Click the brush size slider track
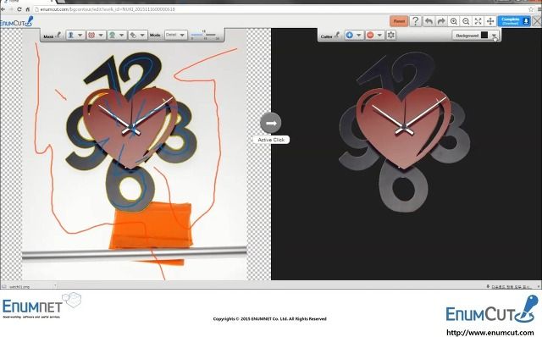This screenshot has width=542, height=337. [204, 35]
